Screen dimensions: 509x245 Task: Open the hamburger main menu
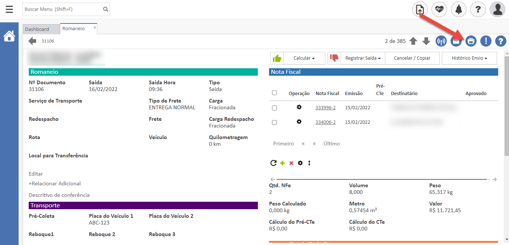click(x=9, y=9)
